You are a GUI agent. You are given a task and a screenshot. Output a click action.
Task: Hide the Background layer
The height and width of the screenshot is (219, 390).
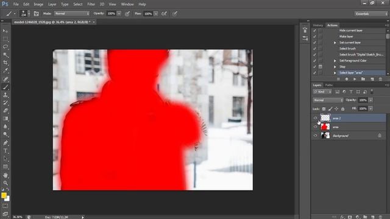pos(315,136)
